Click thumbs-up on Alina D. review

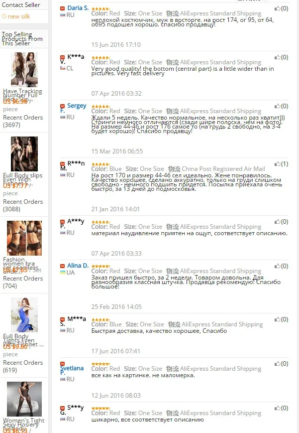pyautogui.click(x=277, y=266)
